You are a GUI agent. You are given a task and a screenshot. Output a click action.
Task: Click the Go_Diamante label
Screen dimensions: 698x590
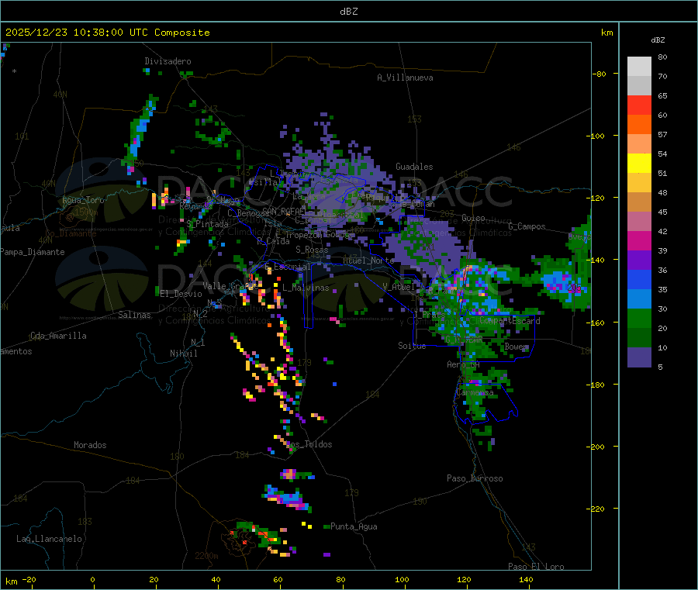click(71, 233)
